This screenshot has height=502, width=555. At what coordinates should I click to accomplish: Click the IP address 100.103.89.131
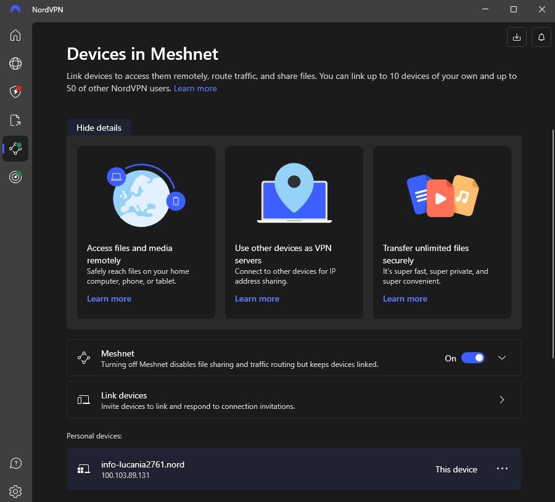tap(125, 475)
